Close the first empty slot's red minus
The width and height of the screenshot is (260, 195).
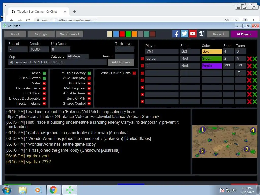[x=142, y=73]
